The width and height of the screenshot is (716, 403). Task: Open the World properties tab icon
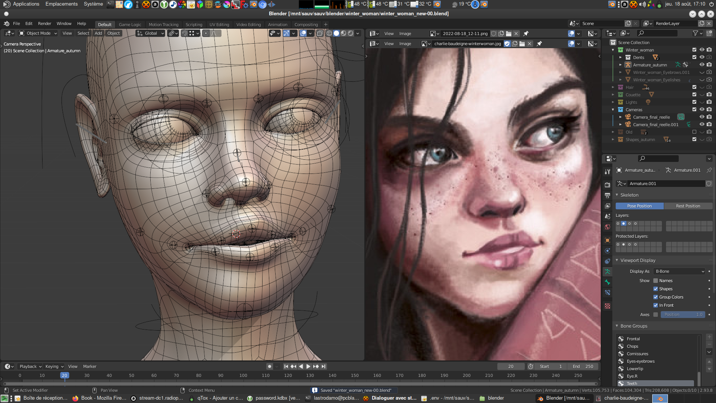pos(607,227)
